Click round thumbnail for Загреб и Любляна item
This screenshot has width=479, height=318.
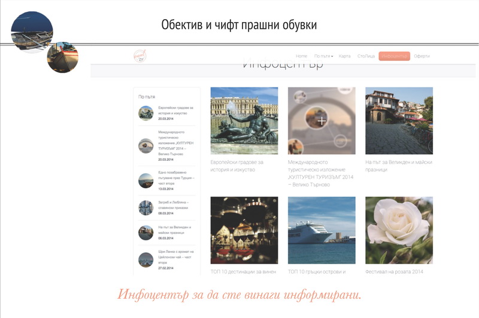tap(145, 207)
